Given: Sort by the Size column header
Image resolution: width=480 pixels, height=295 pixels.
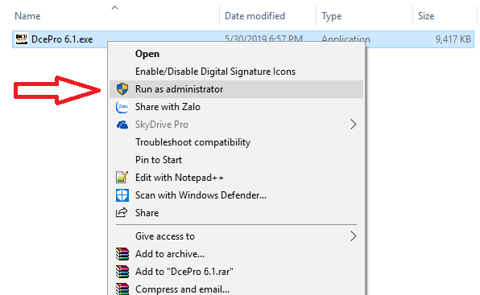Looking at the screenshot, I should click(426, 16).
